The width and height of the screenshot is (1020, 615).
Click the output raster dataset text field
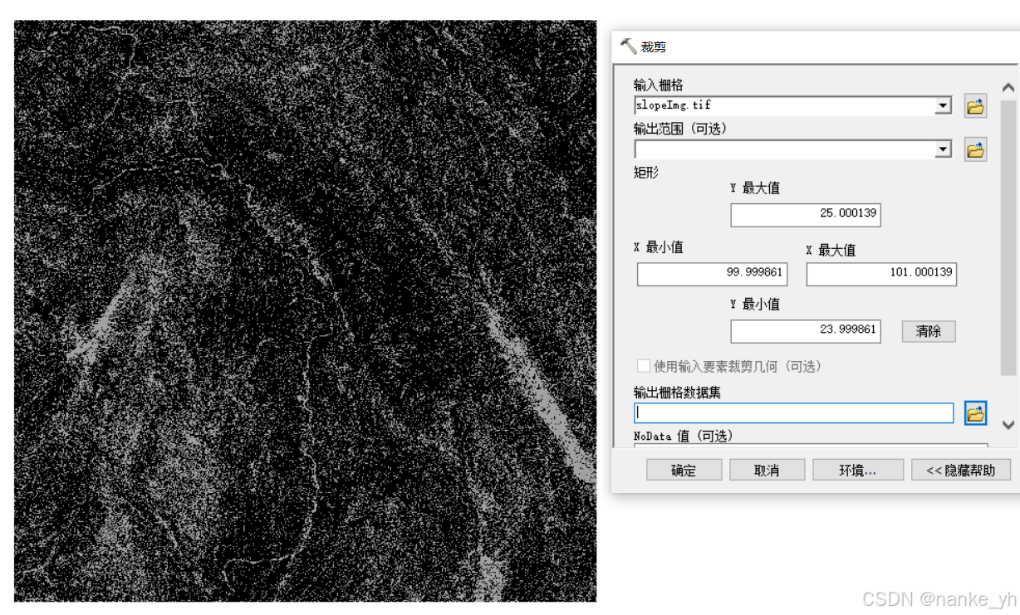point(794,412)
